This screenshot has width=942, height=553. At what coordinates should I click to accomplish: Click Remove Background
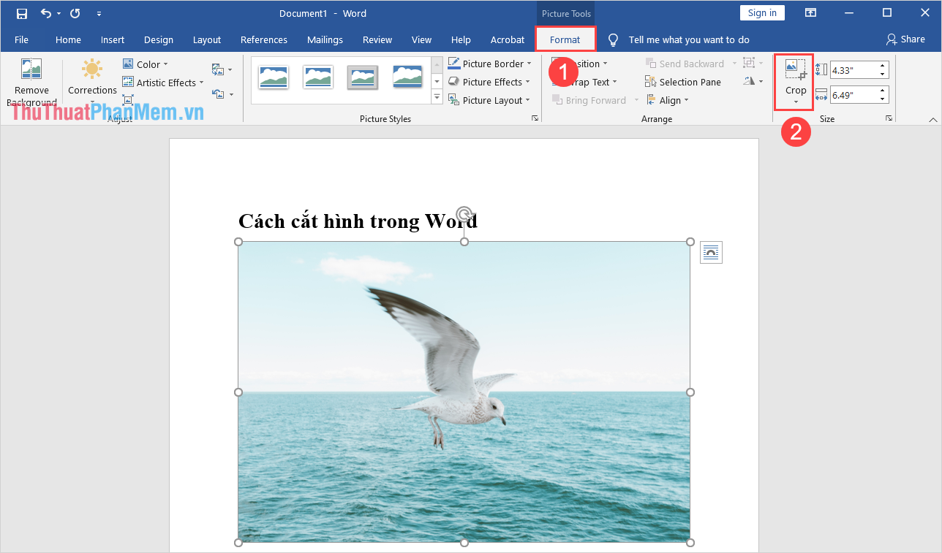tap(31, 83)
